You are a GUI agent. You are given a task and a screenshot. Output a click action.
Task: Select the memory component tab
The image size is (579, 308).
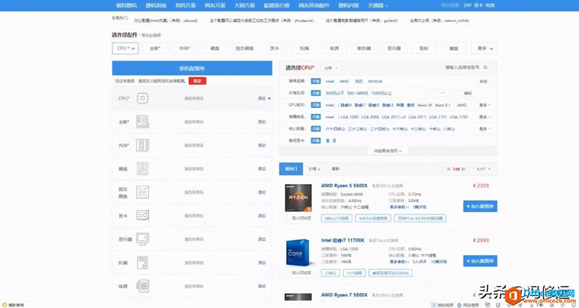[185, 48]
